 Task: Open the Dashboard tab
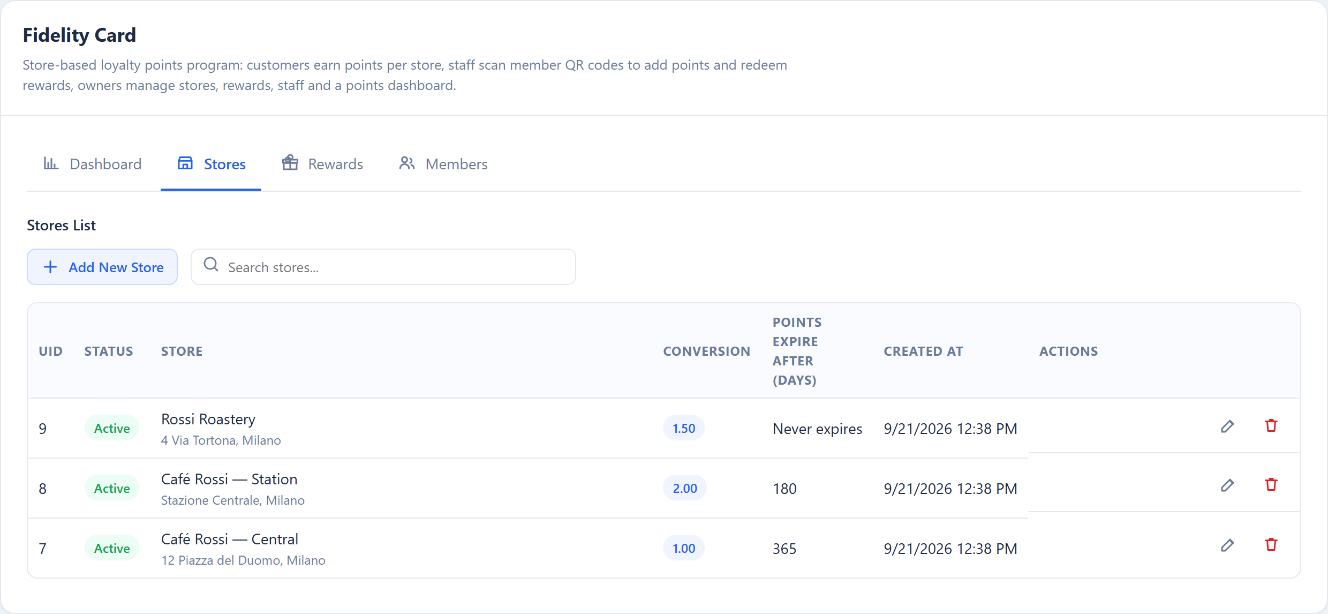tap(93, 164)
